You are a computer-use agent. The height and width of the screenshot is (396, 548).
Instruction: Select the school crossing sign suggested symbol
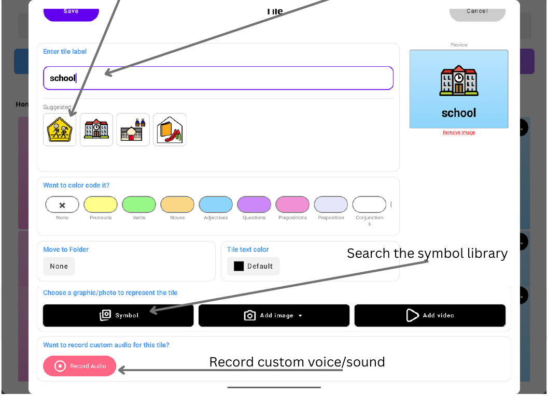(x=60, y=129)
